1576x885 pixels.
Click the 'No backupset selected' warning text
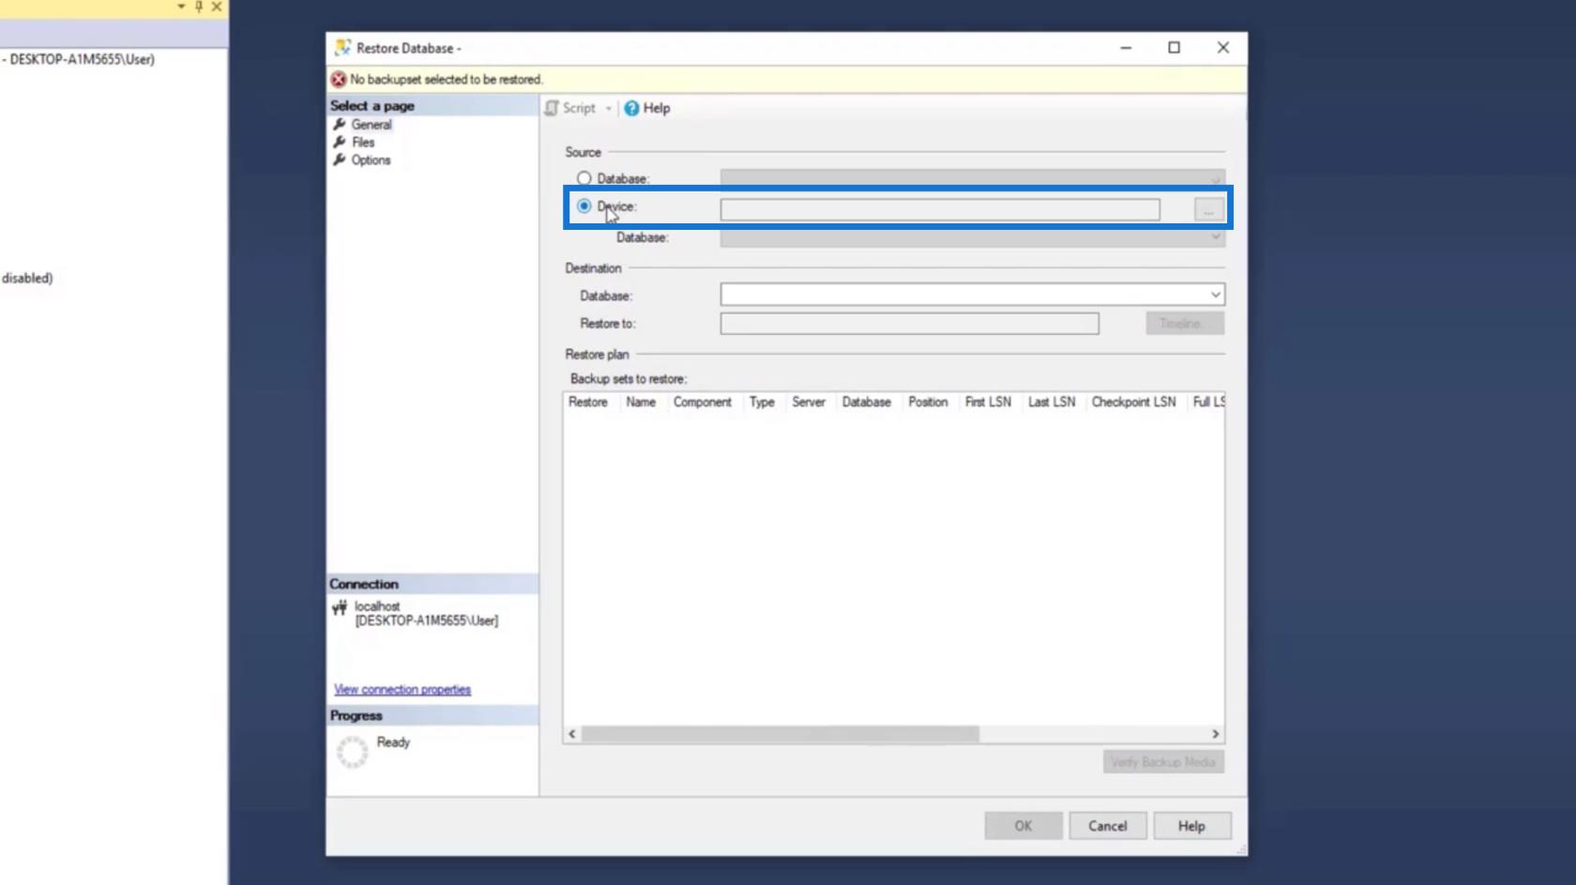pos(447,80)
